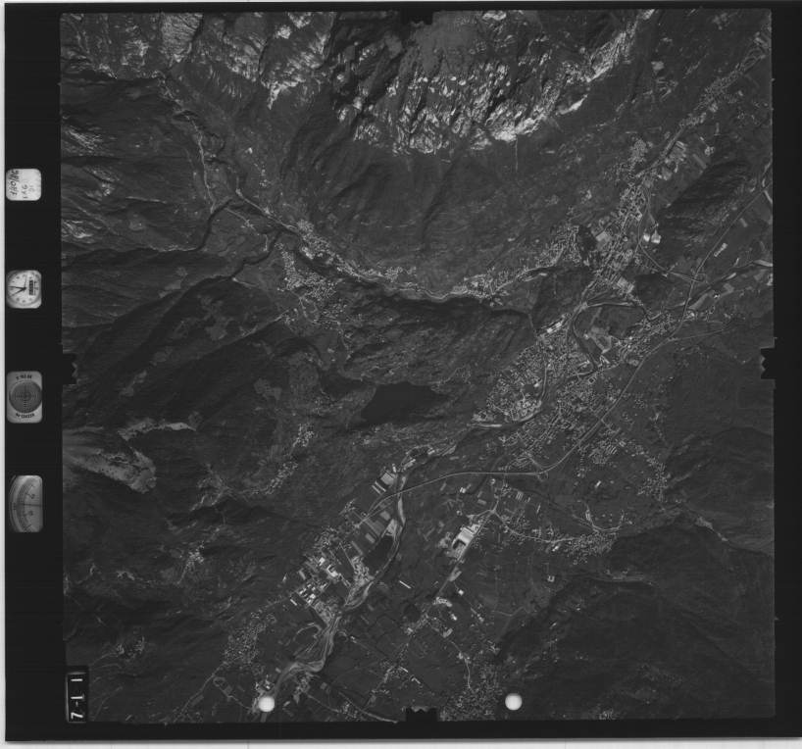Click the analog clock instrument

[x=25, y=288]
